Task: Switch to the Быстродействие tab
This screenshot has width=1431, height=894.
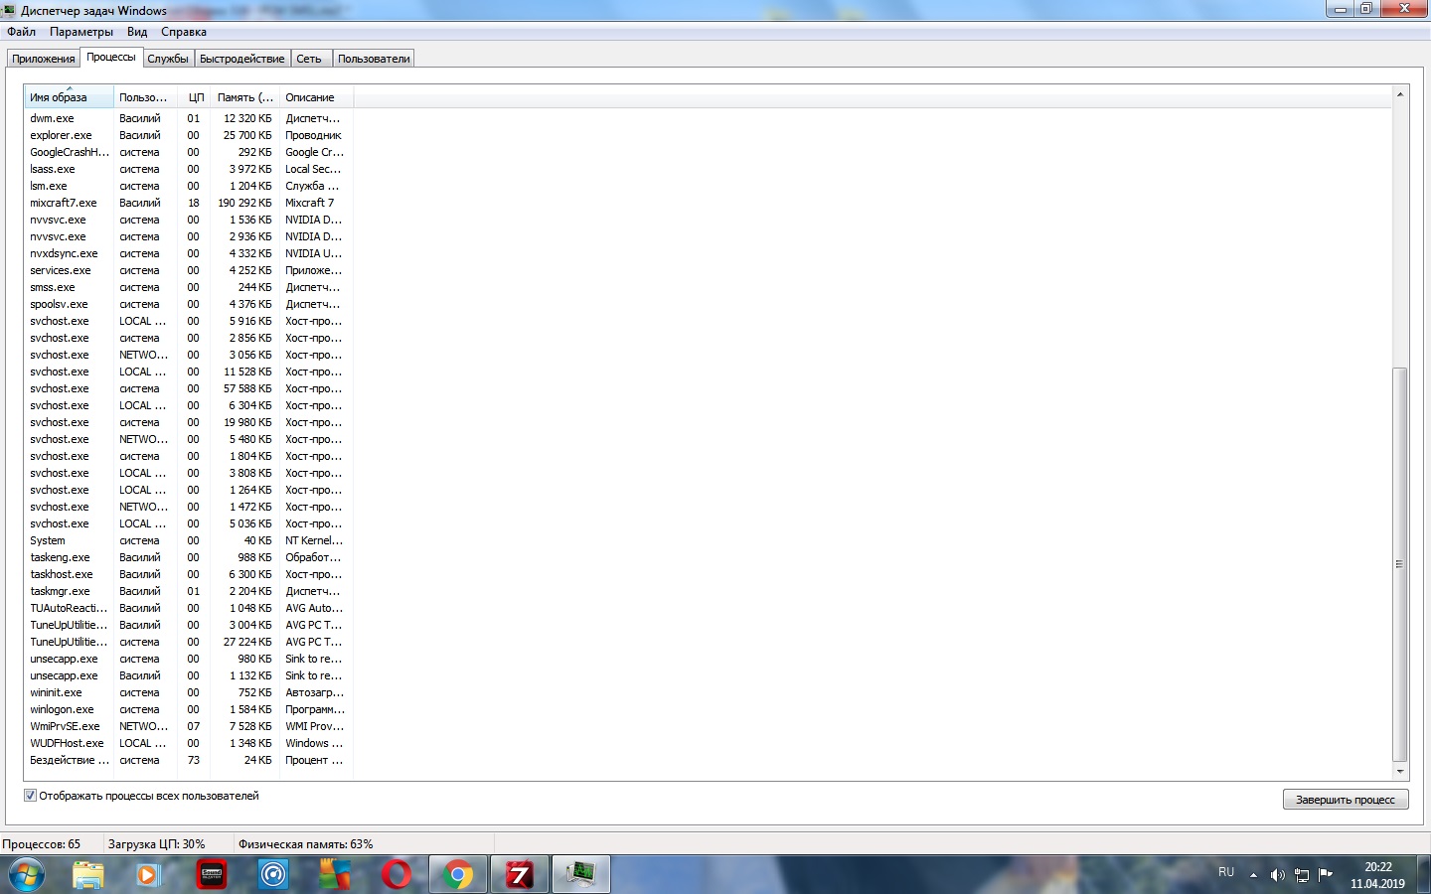Action: click(242, 59)
